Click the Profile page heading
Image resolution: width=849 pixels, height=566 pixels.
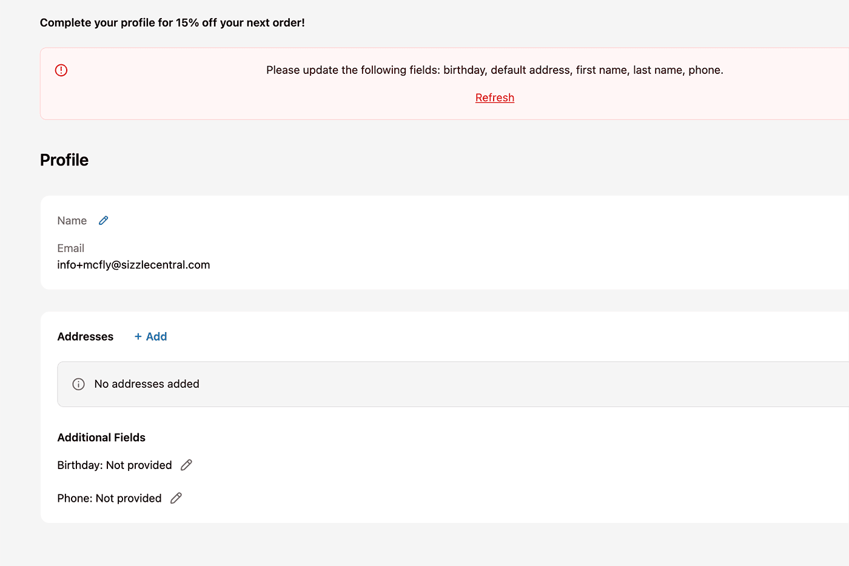click(64, 160)
